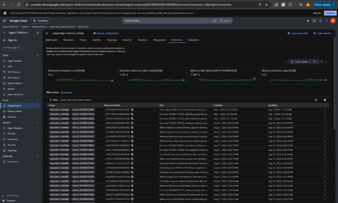Click the Finish update button

point(324,5)
